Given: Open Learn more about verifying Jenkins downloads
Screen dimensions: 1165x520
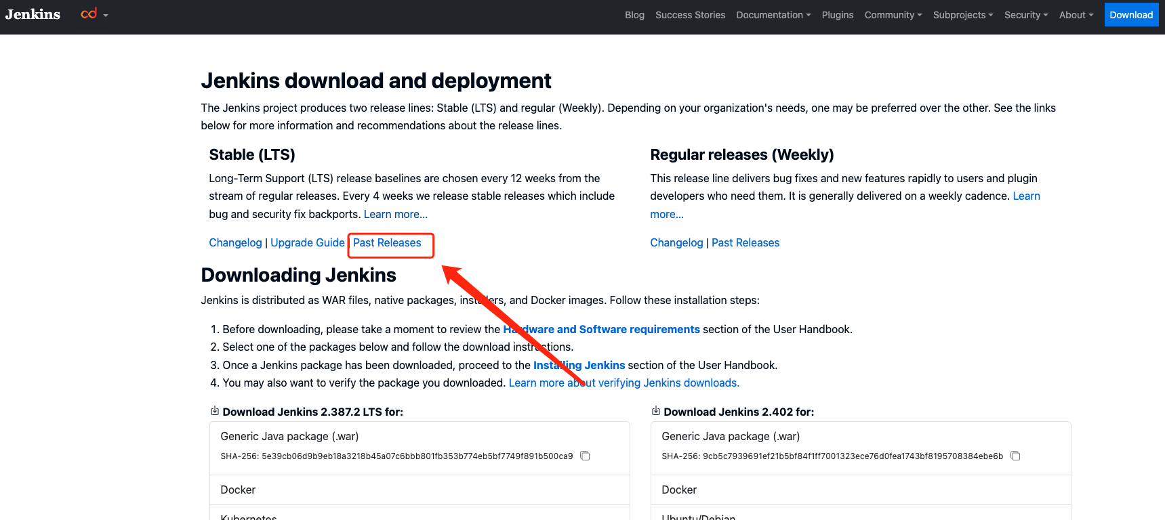Looking at the screenshot, I should coord(624,383).
